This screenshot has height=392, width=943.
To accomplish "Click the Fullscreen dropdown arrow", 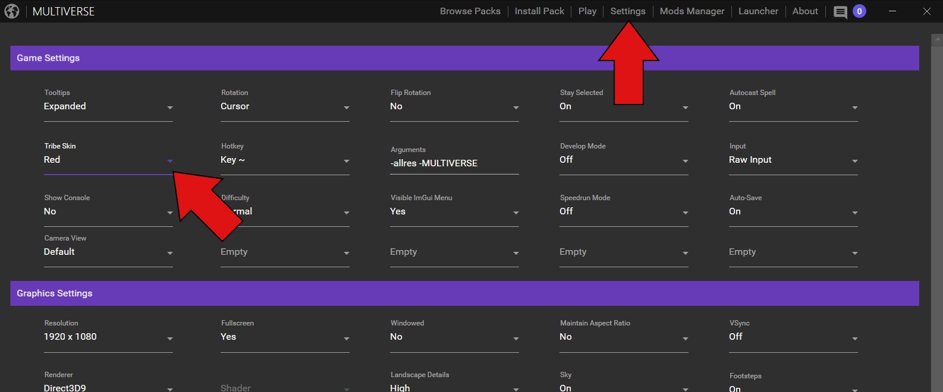I will click(x=347, y=339).
